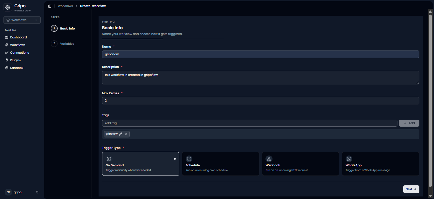Click the Connections link icon
434x199 pixels.
(7, 53)
